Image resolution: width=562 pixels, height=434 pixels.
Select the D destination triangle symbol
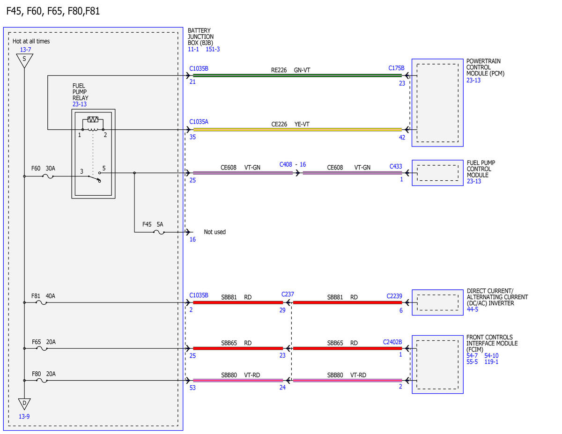click(x=24, y=405)
